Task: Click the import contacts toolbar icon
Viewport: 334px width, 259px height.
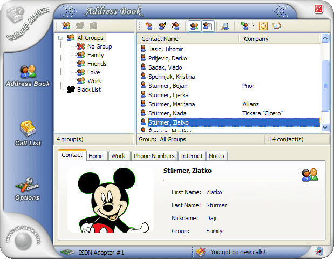Action: click(245, 26)
